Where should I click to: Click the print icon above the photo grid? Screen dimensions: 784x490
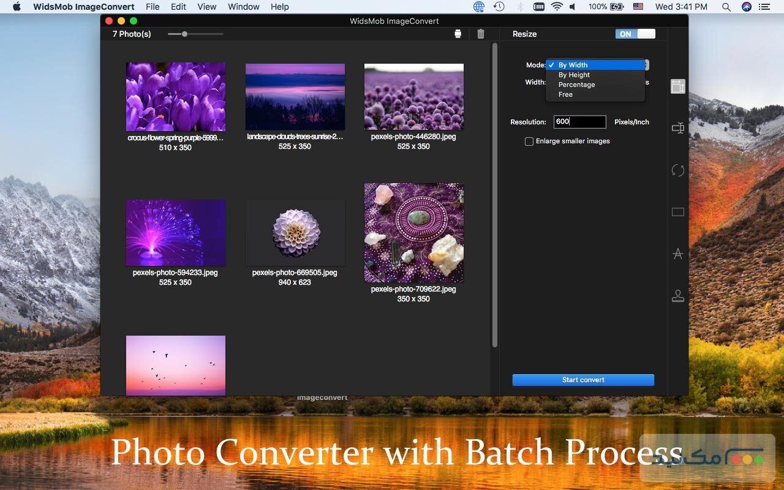458,34
